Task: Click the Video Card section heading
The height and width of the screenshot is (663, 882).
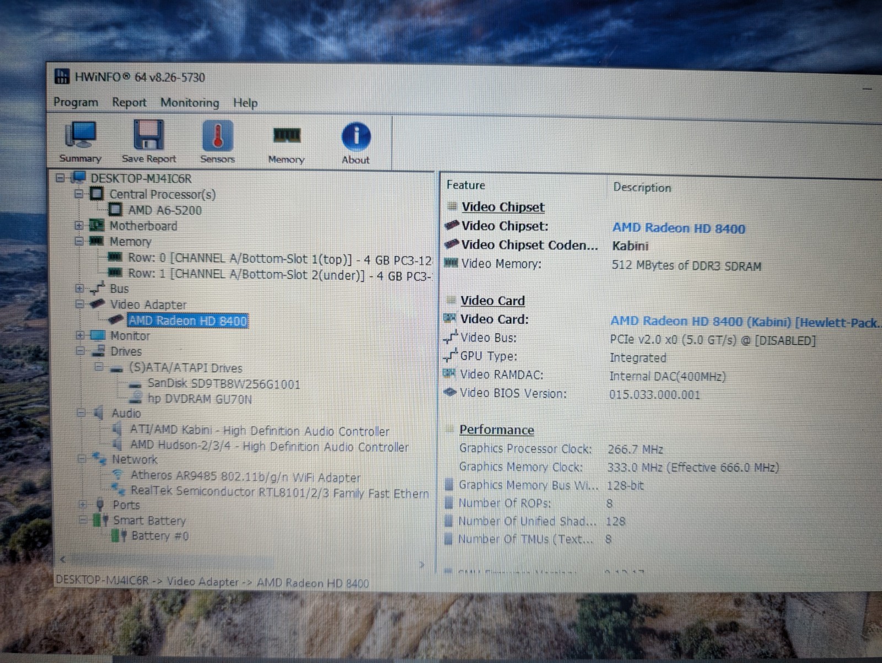Action: coord(492,301)
